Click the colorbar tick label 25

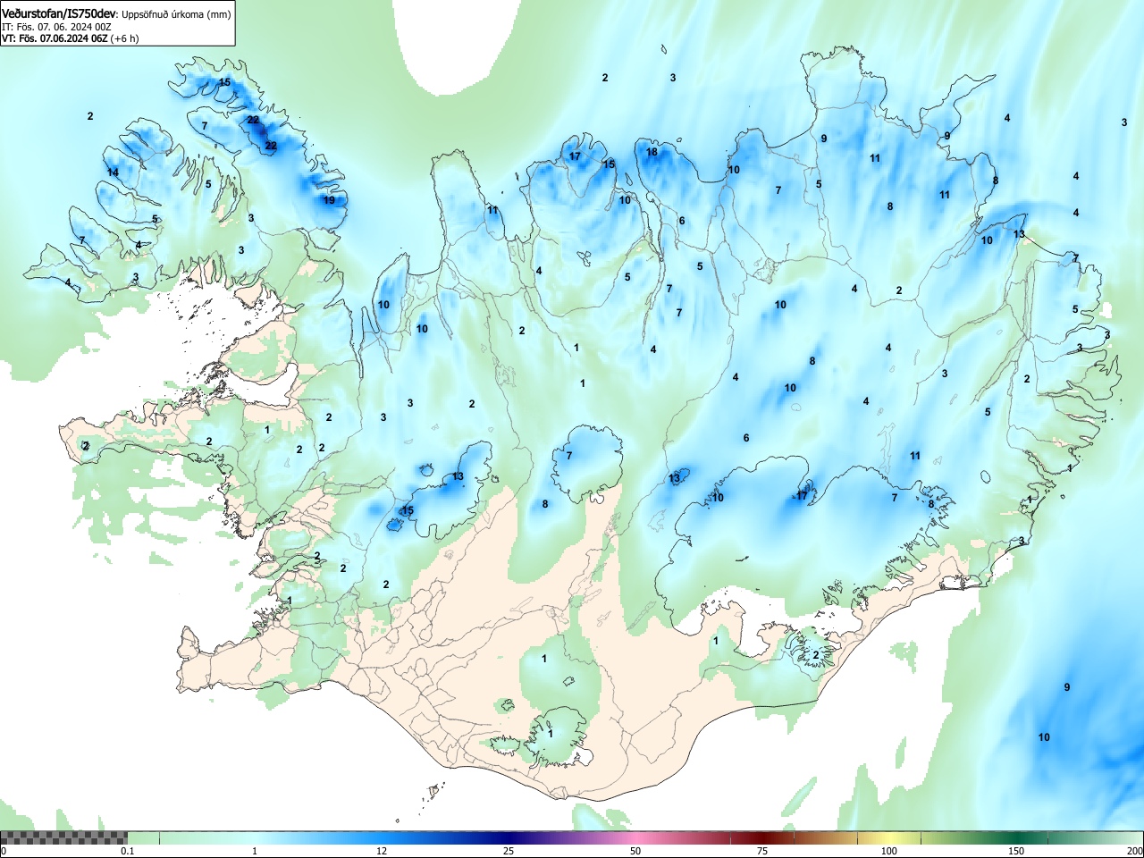509,851
